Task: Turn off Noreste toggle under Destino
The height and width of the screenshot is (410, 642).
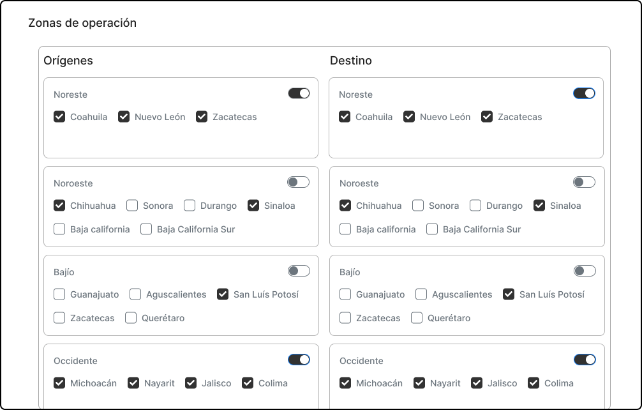Action: tap(584, 93)
